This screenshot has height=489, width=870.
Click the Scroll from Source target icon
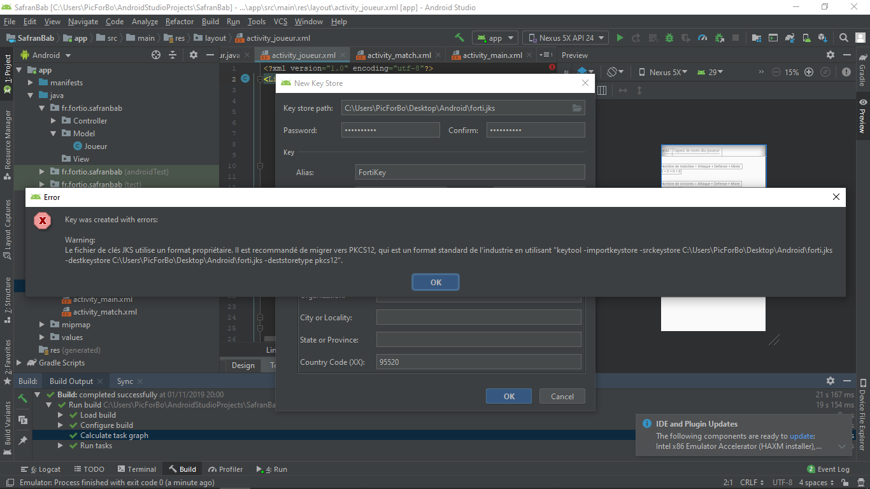(x=156, y=55)
